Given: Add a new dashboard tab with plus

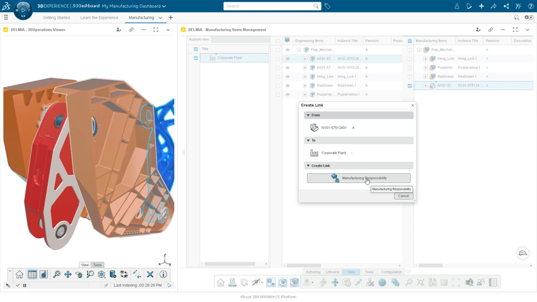Looking at the screenshot, I should coord(171,17).
